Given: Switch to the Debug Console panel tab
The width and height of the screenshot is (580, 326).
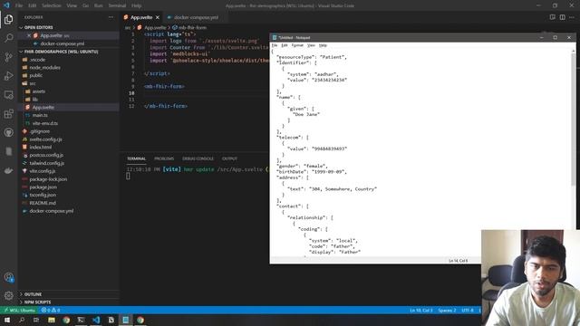Looking at the screenshot, I should click(198, 158).
